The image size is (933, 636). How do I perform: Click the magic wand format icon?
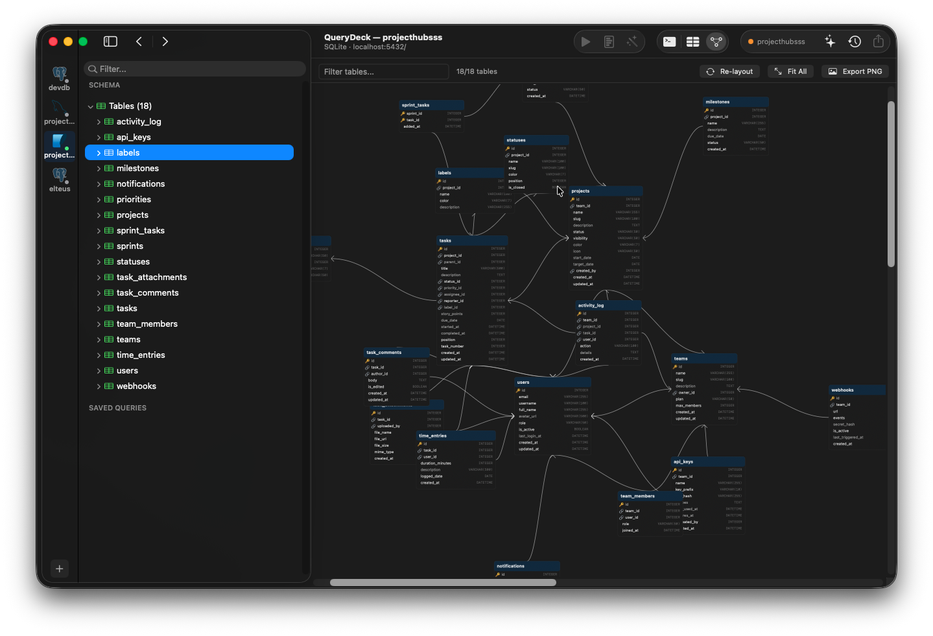tap(632, 41)
